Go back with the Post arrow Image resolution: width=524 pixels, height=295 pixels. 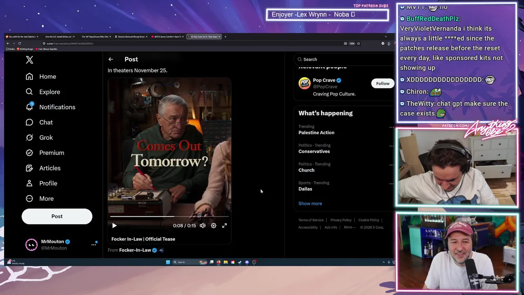click(x=111, y=59)
